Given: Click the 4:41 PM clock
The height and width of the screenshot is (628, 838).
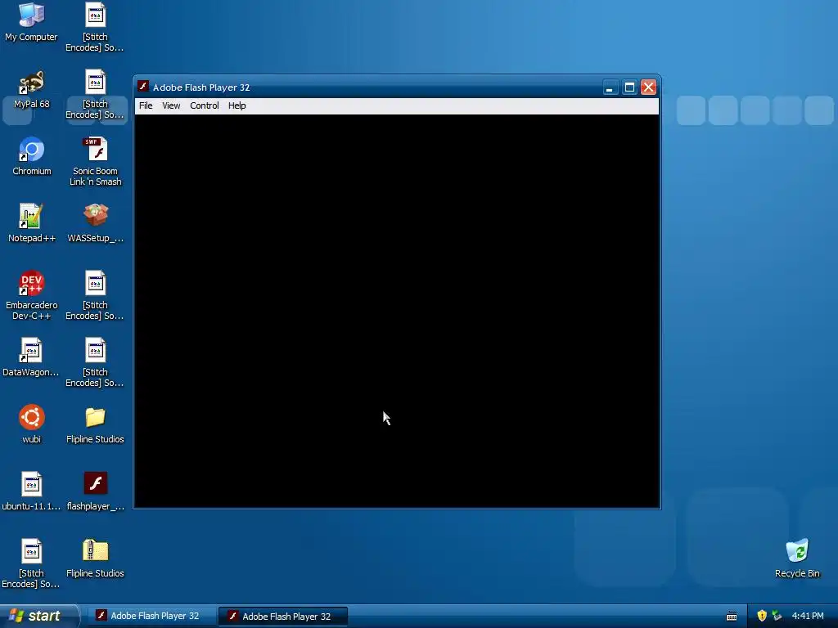Looking at the screenshot, I should (808, 616).
